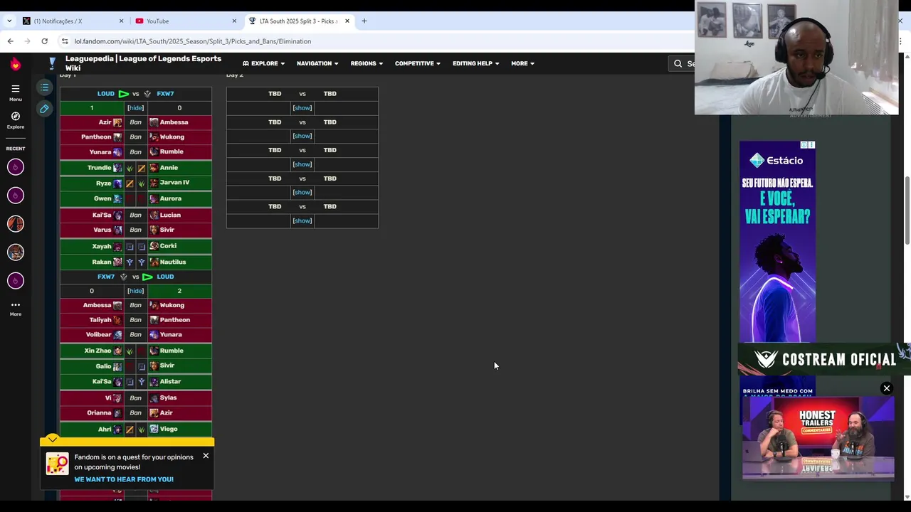The image size is (911, 512).
Task: Click the Leaguepedia wiki logo icon
Action: [x=52, y=63]
